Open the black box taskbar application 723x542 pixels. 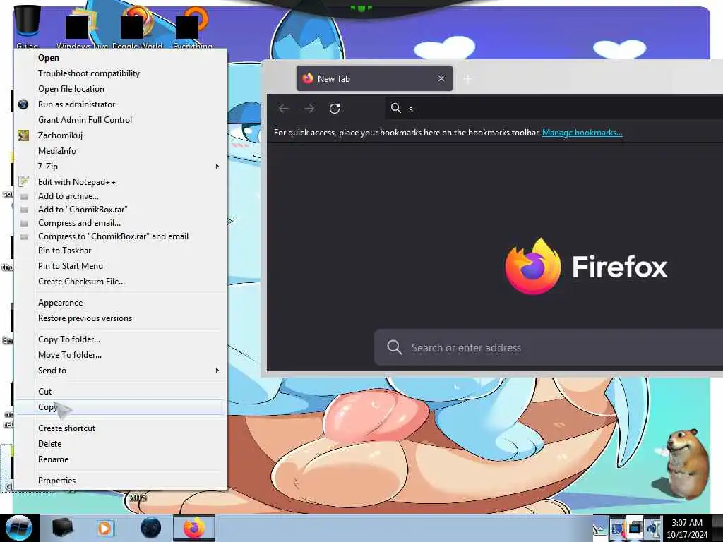[62, 528]
